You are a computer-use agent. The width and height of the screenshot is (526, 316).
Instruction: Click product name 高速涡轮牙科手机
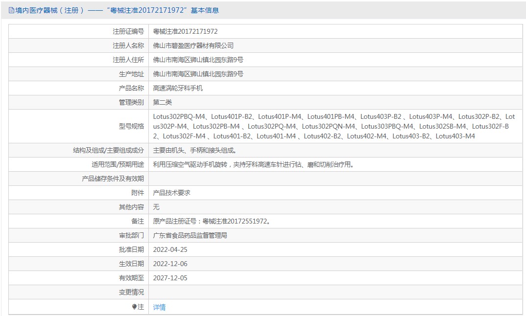[x=178, y=88]
